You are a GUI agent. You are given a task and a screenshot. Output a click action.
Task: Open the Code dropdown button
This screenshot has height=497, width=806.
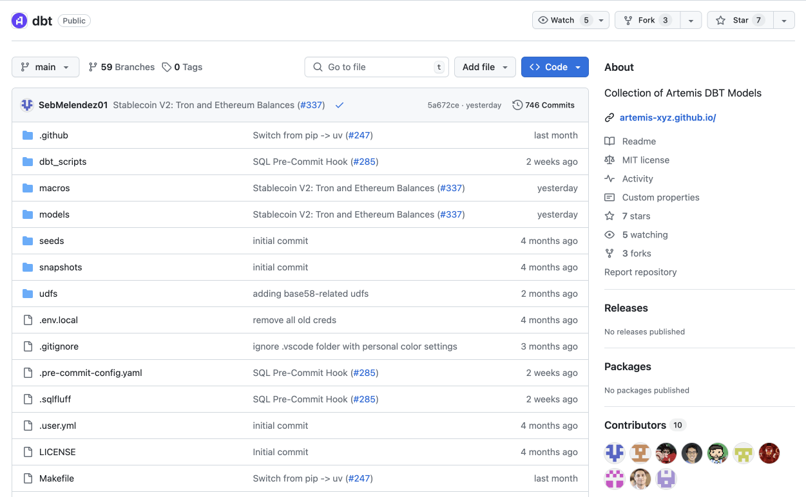pos(555,67)
